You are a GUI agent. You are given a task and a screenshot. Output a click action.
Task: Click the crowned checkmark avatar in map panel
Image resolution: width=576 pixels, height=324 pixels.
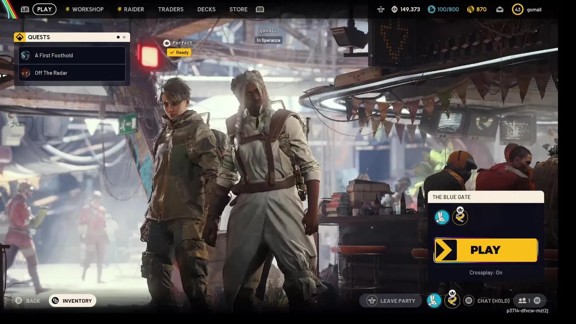(460, 216)
